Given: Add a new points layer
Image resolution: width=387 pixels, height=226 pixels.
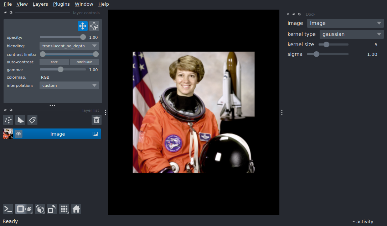Looking at the screenshot, I should [8, 120].
